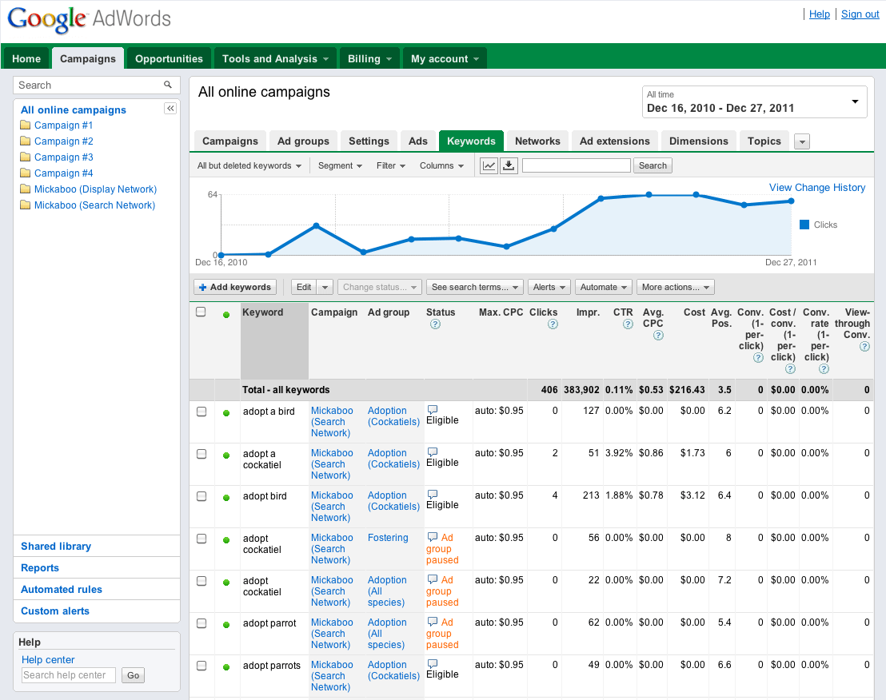
Task: Open CTR column help question mark
Action: [x=628, y=324]
